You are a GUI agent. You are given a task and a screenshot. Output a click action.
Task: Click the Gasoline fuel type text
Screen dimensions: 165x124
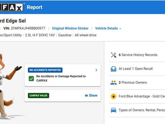pos(65,35)
